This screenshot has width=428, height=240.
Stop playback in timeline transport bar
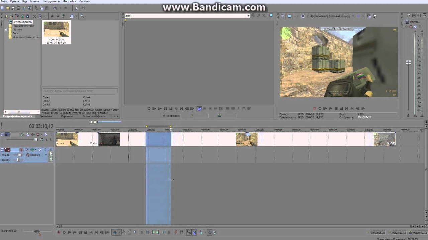[x=86, y=232]
